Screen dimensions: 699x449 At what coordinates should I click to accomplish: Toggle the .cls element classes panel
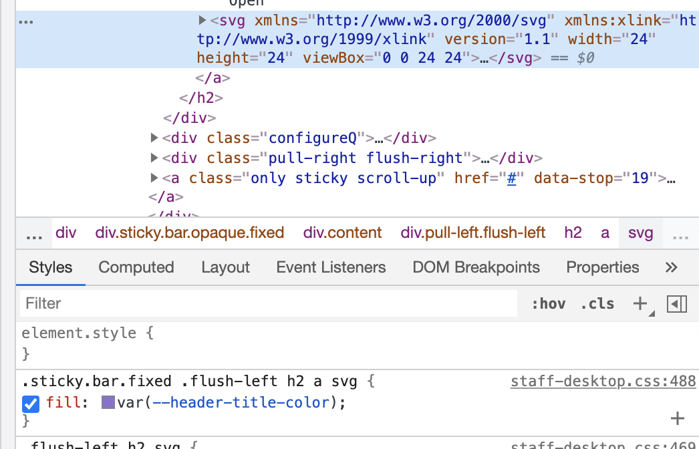[x=597, y=304]
